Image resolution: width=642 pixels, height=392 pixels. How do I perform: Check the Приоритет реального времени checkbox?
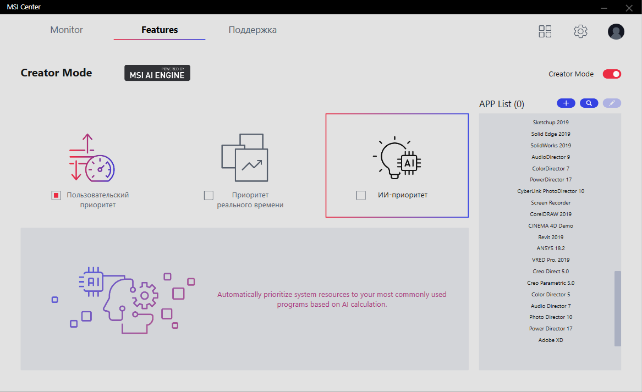(209, 195)
